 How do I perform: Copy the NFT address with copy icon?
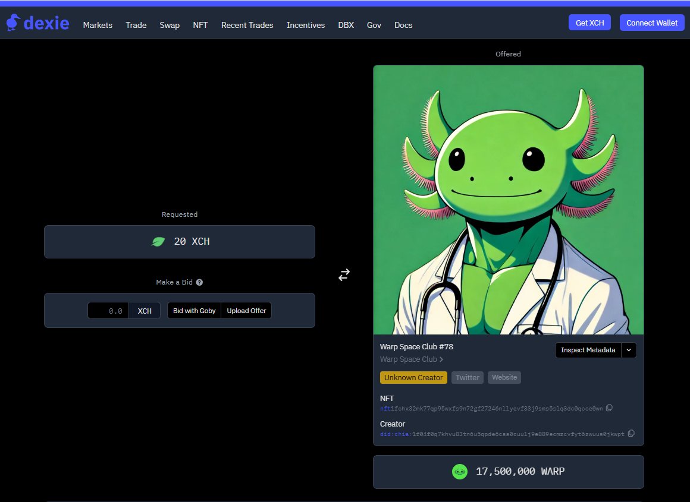tap(609, 408)
